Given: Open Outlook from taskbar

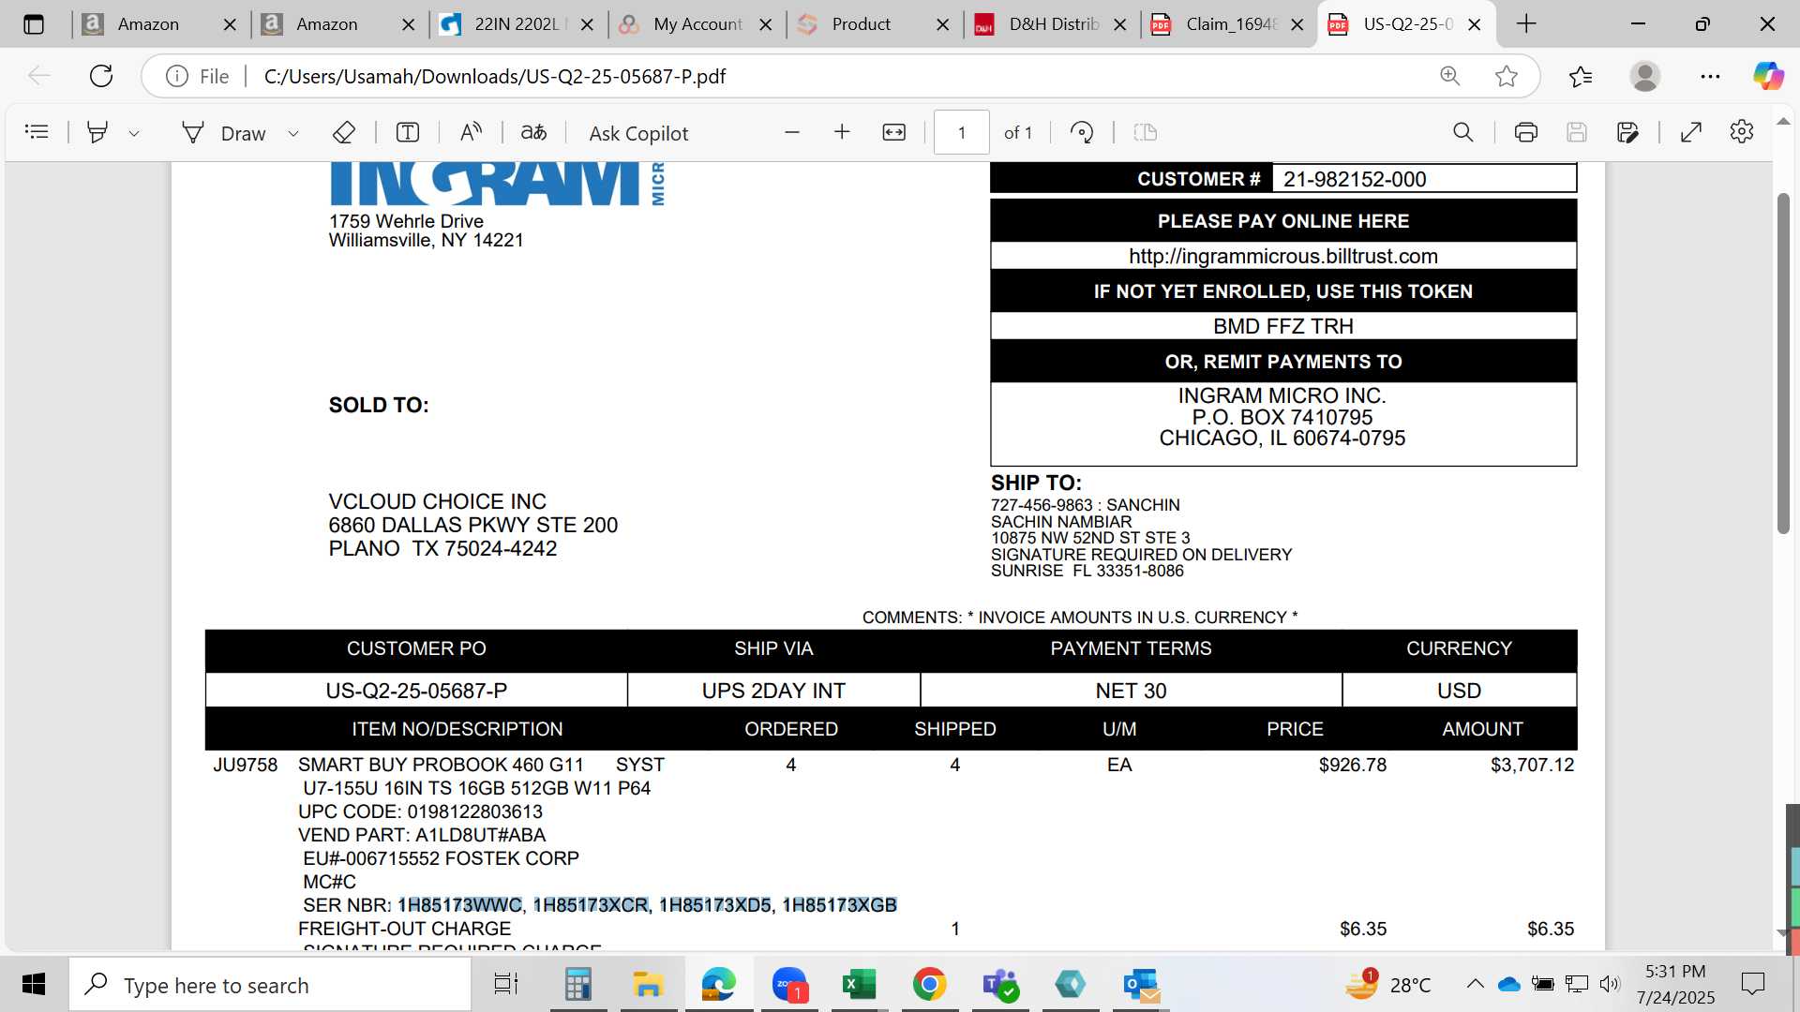Looking at the screenshot, I should (x=1141, y=984).
